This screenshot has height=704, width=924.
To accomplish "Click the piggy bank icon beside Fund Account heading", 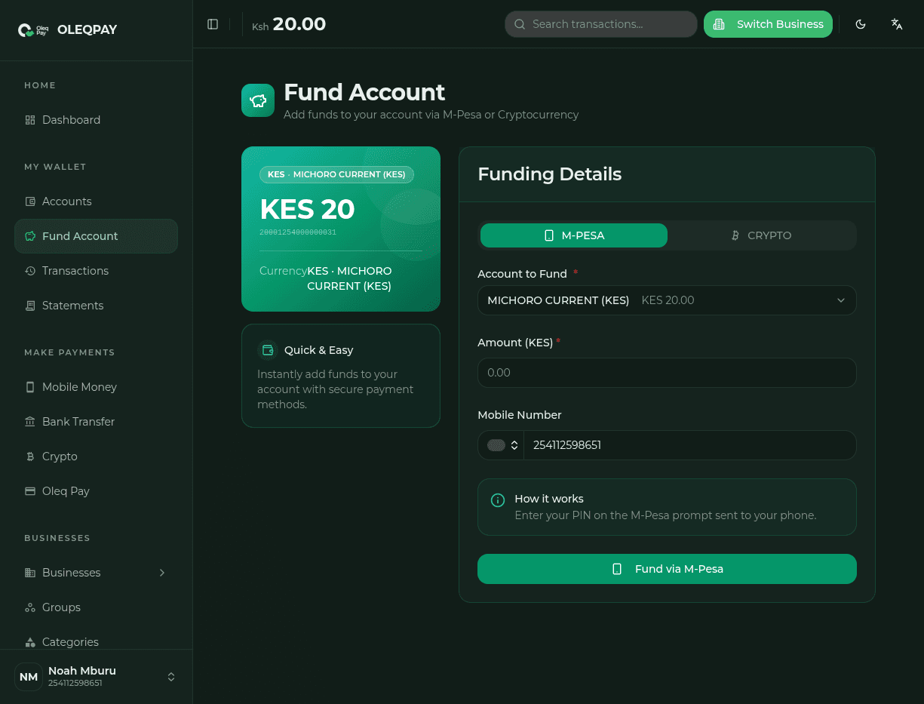I will [x=258, y=100].
